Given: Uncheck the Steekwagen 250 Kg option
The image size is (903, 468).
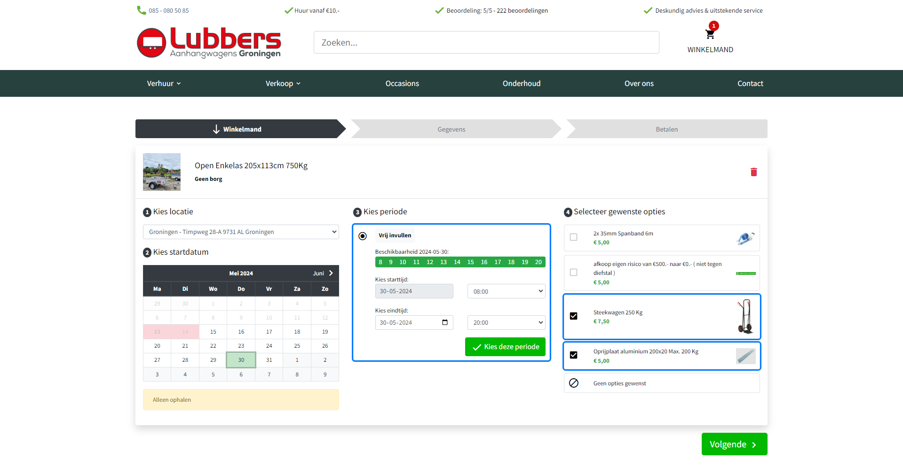Looking at the screenshot, I should (x=574, y=316).
